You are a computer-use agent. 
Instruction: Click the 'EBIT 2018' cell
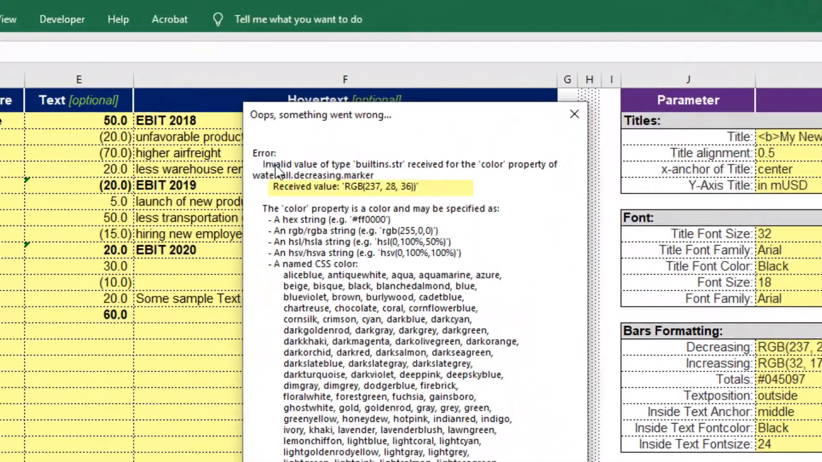(x=166, y=120)
